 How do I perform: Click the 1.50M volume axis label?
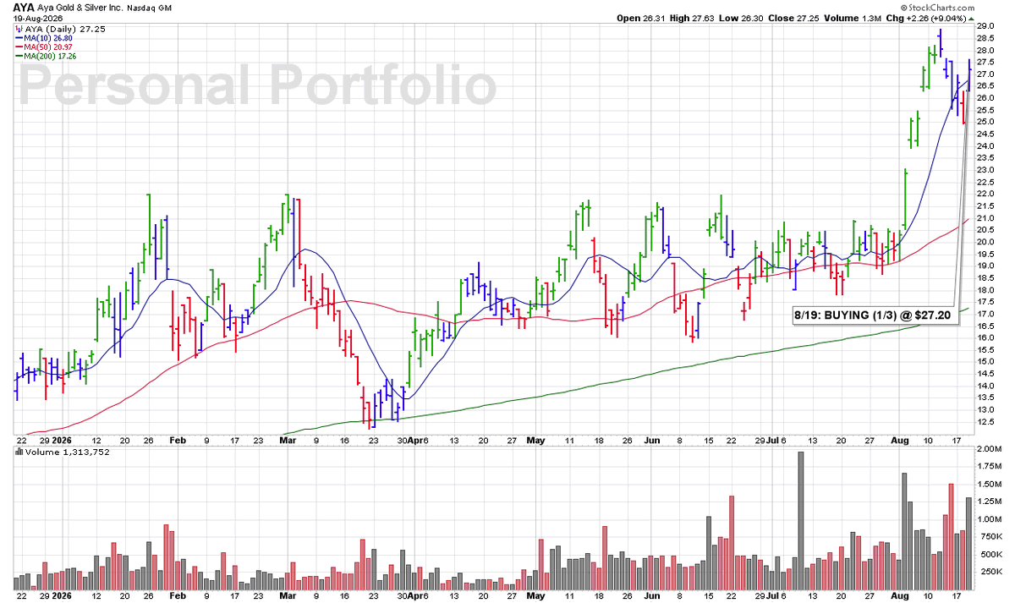(989, 484)
